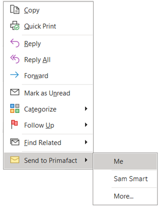Open the More... option in submenu

coord(123,196)
